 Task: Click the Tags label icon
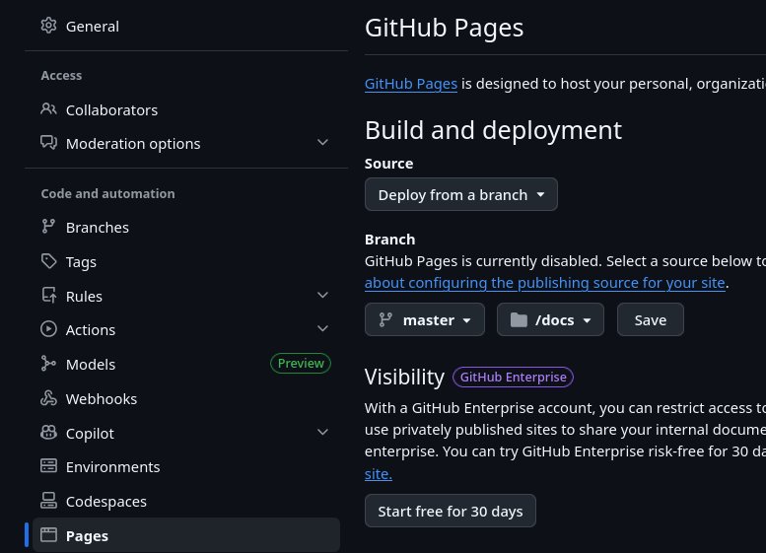pos(48,261)
